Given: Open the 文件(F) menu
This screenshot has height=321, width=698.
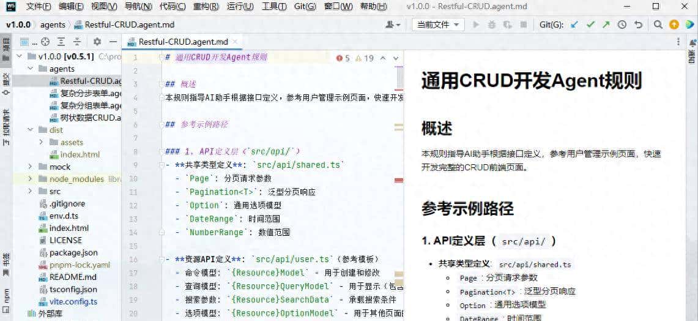Looking at the screenshot, I should [x=39, y=7].
